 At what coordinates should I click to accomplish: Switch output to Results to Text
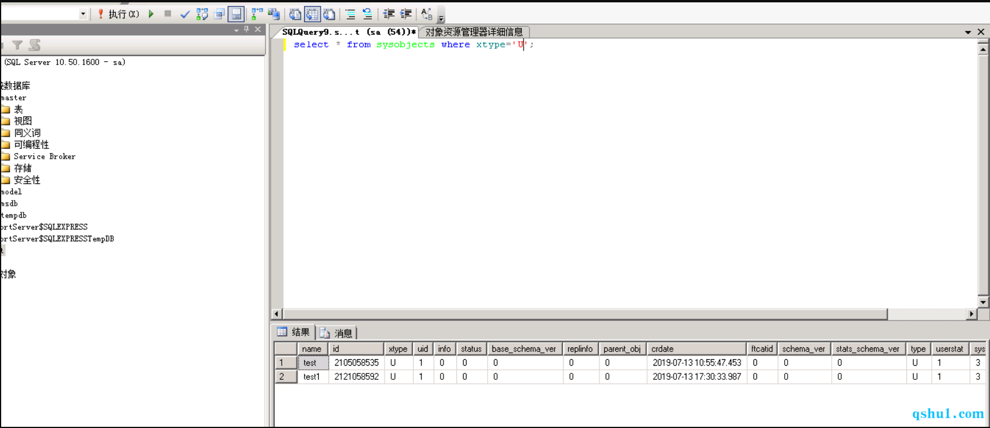[295, 14]
